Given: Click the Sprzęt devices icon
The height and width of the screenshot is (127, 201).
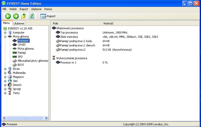Looking at the screenshot, I should (x=10, y=89).
